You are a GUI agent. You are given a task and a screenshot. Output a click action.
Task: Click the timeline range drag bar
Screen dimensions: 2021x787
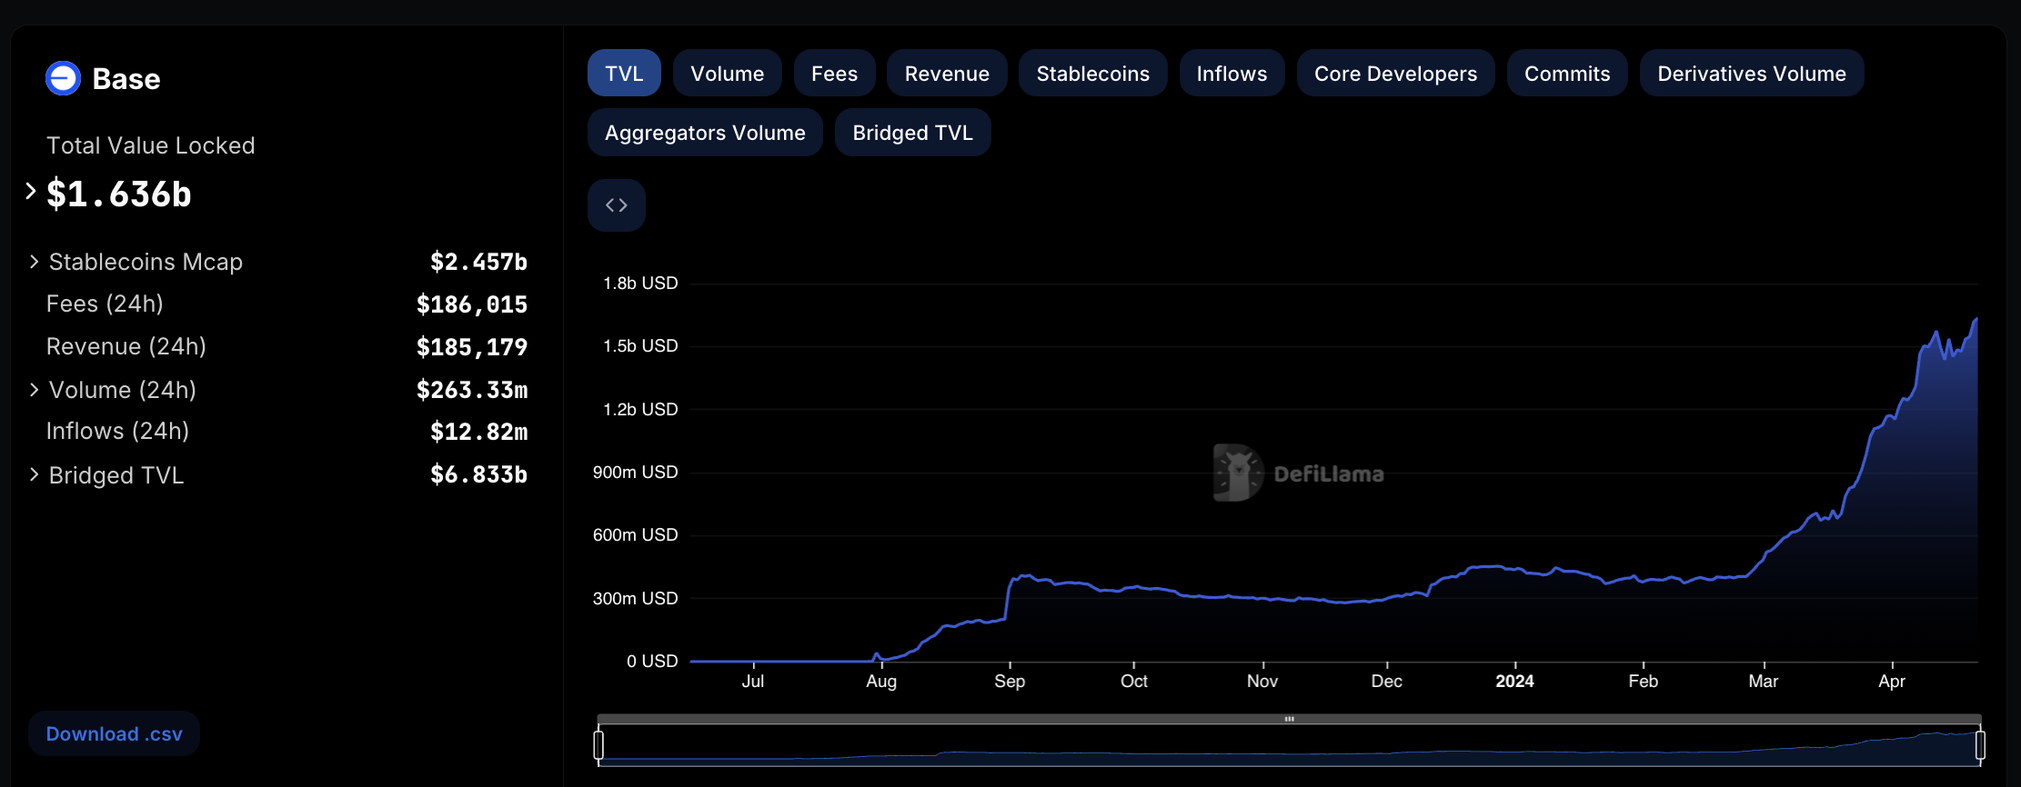[x=1289, y=719]
